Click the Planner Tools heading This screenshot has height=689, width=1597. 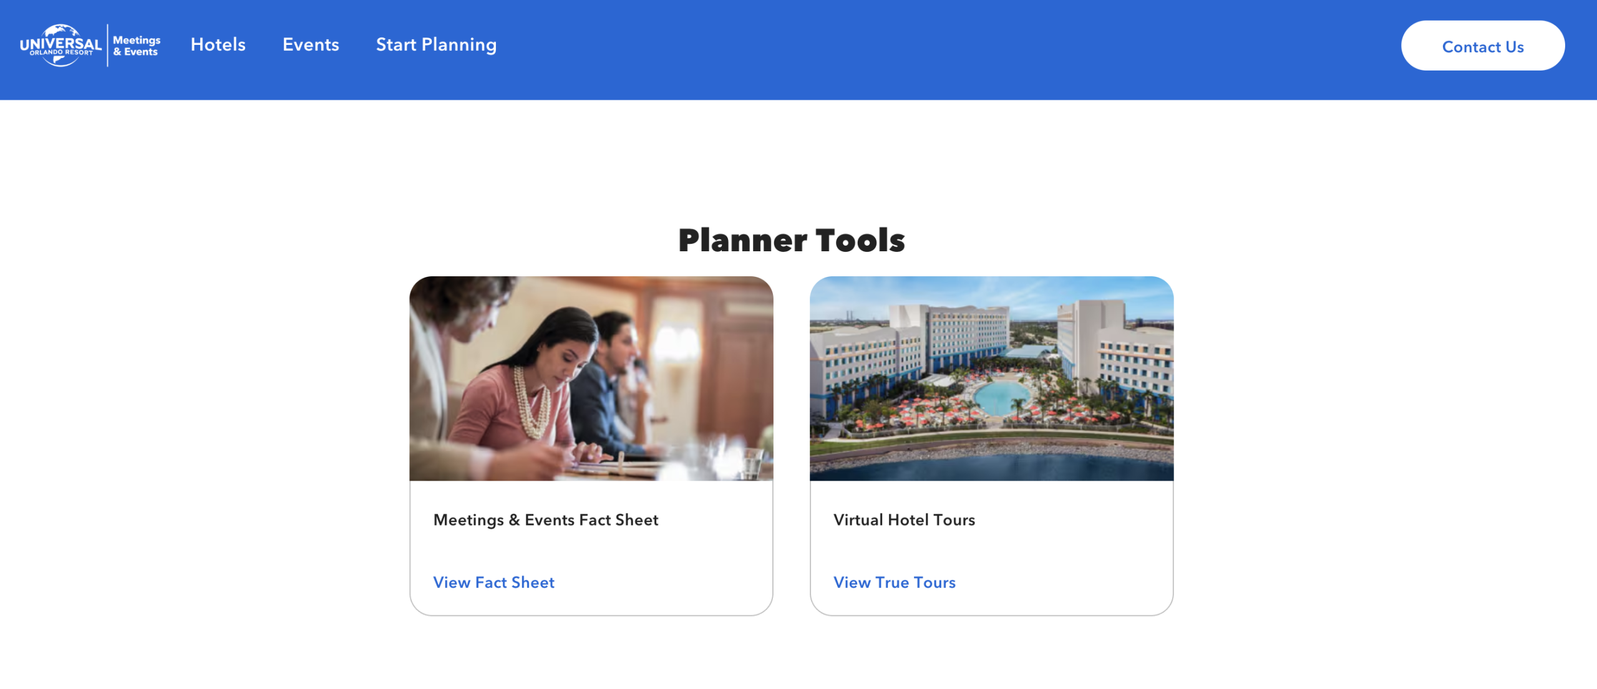pos(791,240)
